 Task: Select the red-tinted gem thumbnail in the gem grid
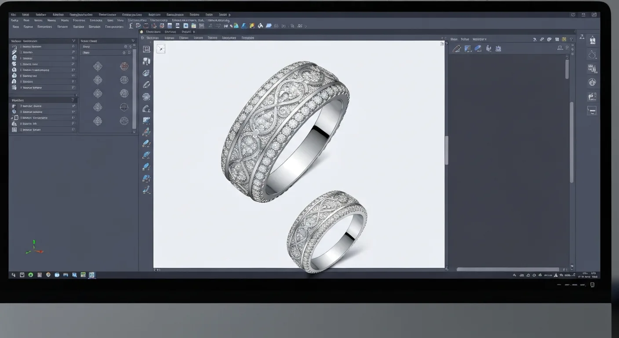click(x=124, y=66)
